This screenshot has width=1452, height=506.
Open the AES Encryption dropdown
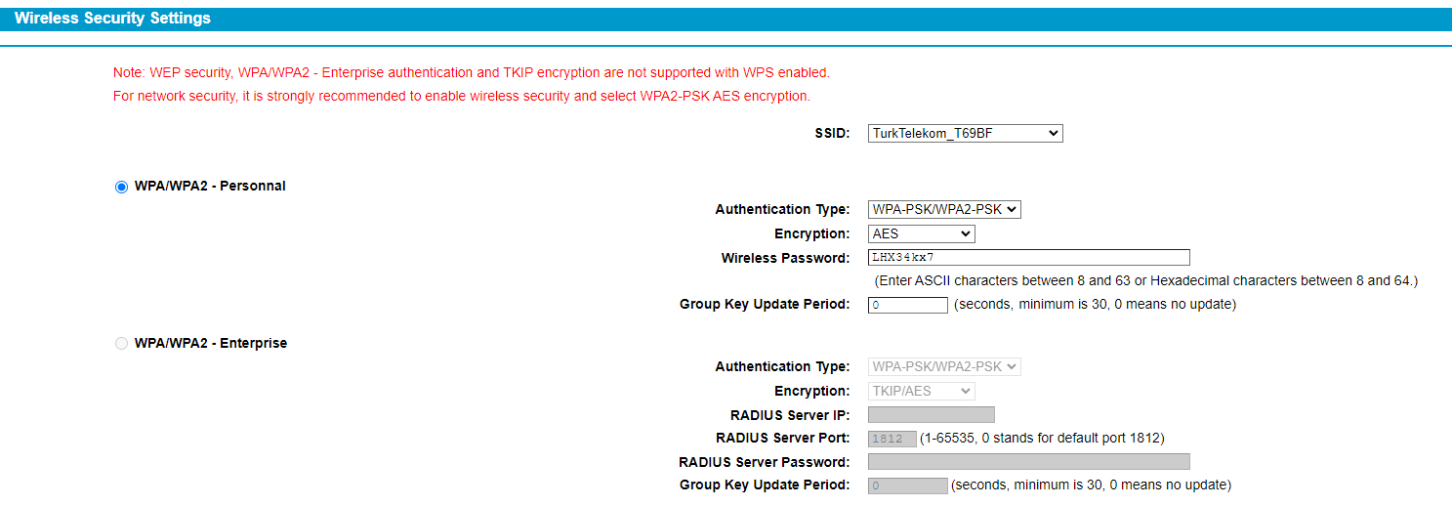tap(921, 233)
